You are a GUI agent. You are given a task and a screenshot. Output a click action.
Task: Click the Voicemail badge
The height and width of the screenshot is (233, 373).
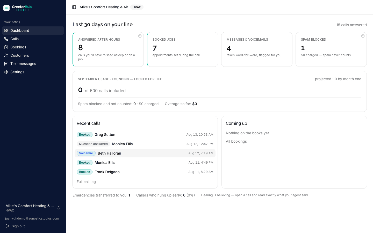tap(86, 153)
